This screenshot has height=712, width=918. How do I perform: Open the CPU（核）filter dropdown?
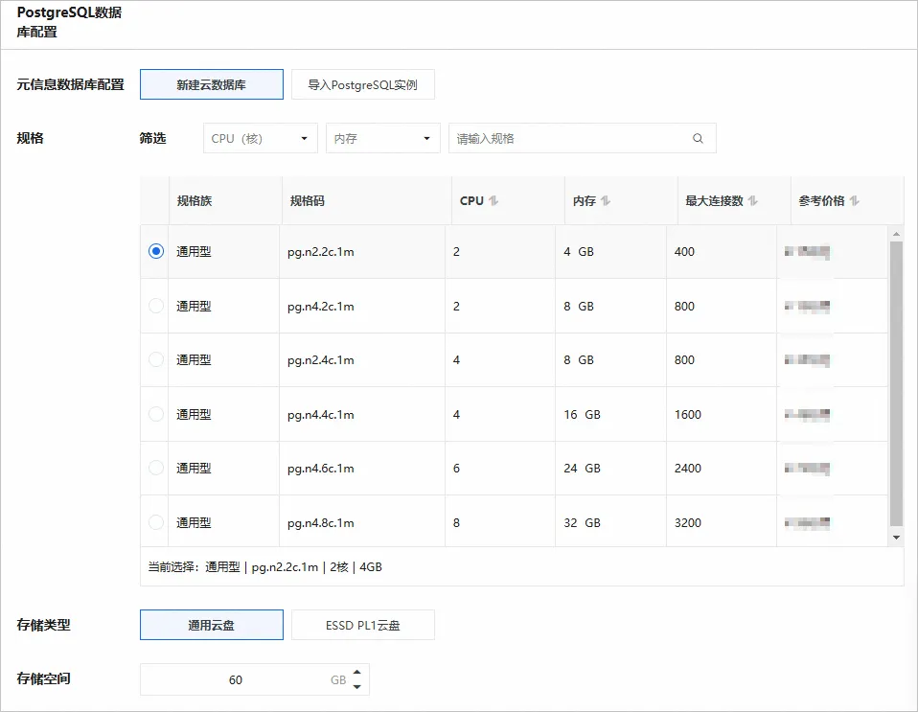[260, 138]
